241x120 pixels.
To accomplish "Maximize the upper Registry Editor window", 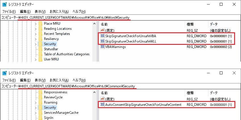I will click(221, 5).
